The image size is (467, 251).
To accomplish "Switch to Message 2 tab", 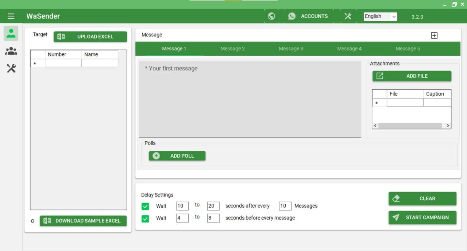I will tap(232, 49).
